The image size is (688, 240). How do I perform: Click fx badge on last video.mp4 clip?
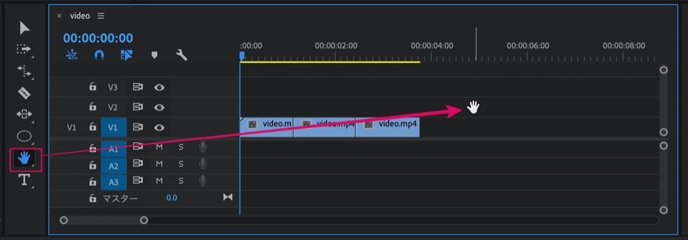point(369,124)
